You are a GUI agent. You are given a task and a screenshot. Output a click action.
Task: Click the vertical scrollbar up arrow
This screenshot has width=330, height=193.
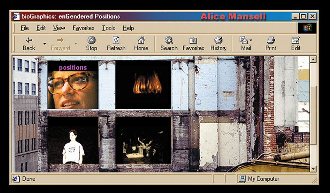(313, 60)
